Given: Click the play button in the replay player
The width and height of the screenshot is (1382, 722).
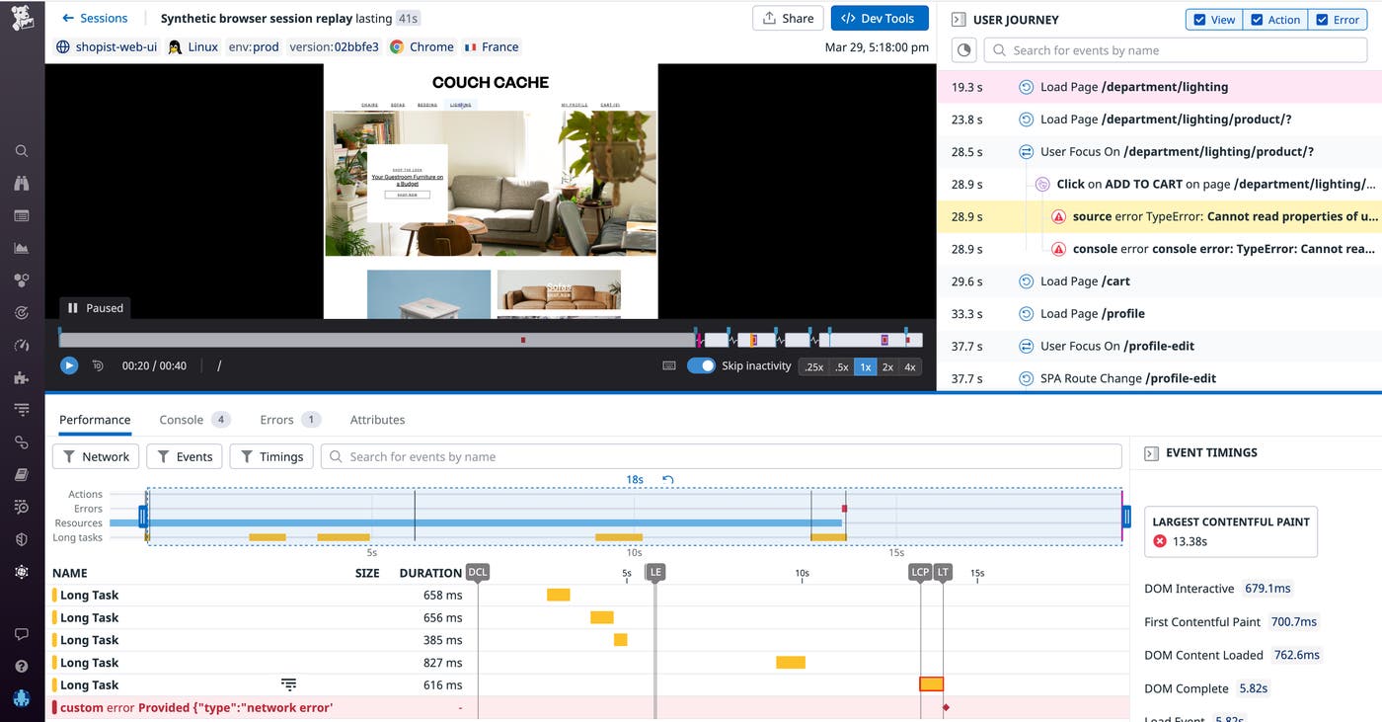Looking at the screenshot, I should tap(69, 365).
